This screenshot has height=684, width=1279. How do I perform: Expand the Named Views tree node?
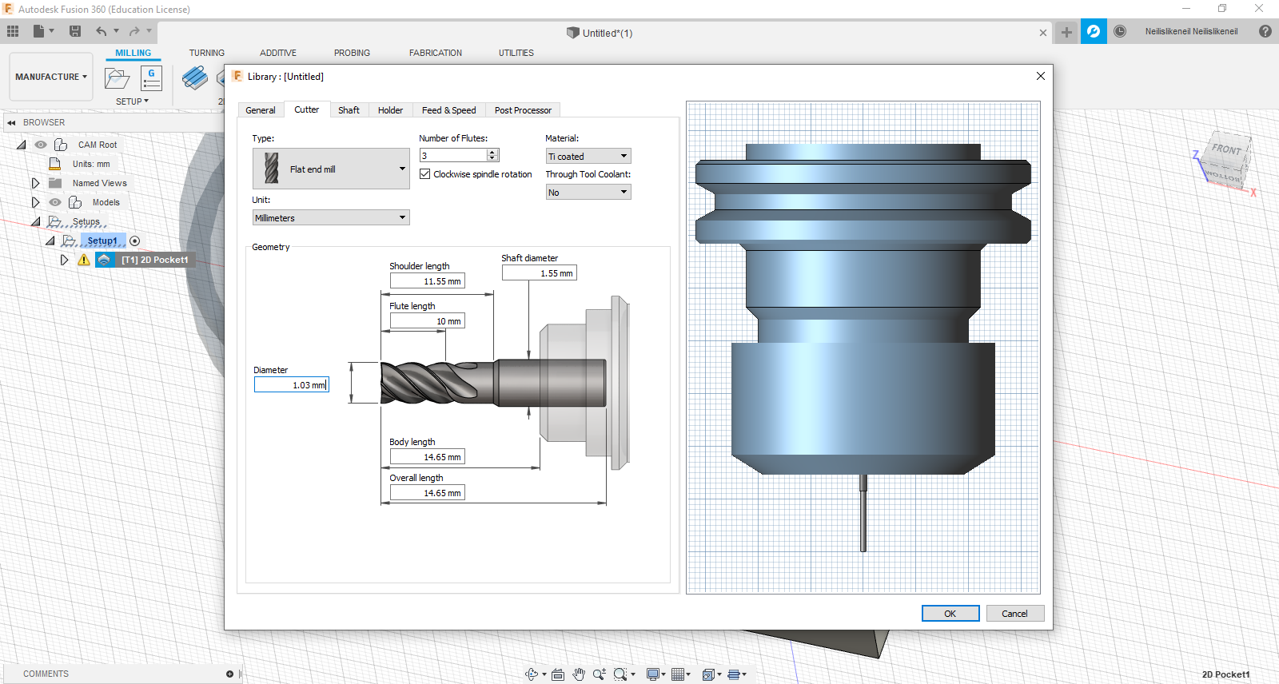[x=35, y=183]
